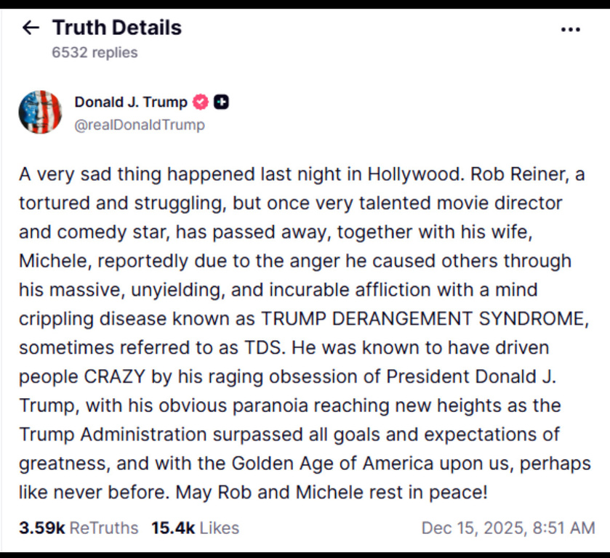The height and width of the screenshot is (558, 610).
Task: Click the words TRUMP DERANGEMENT SYNDROME
Action: coord(422,318)
